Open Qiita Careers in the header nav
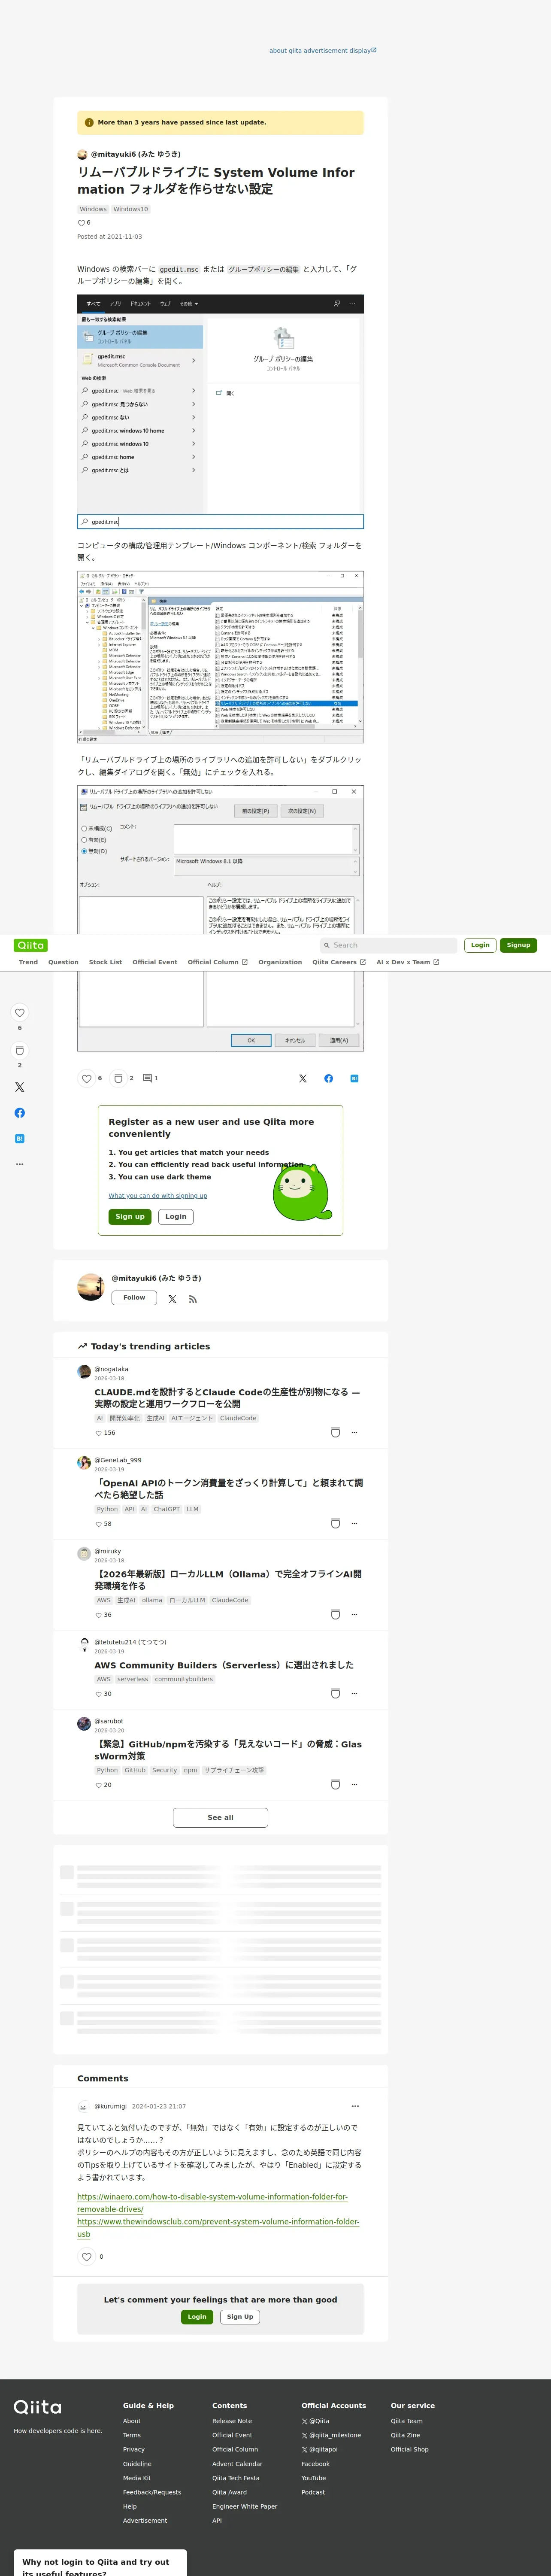The image size is (551, 2576). coord(339,962)
